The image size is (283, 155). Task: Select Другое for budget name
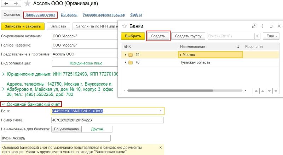(97, 129)
